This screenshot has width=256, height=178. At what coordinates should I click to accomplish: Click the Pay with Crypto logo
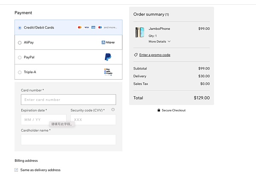click(x=108, y=72)
